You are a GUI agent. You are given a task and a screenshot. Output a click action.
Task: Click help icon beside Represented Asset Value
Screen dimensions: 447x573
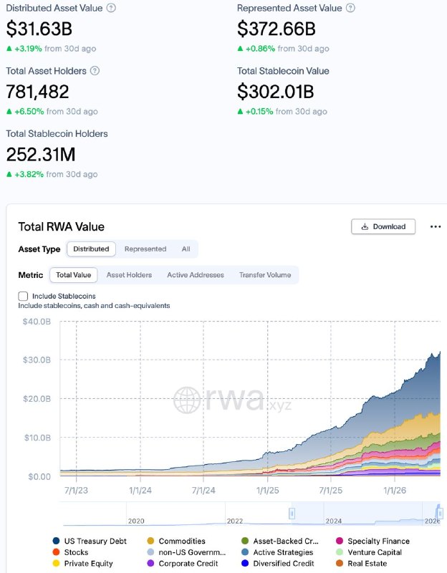tap(350, 8)
